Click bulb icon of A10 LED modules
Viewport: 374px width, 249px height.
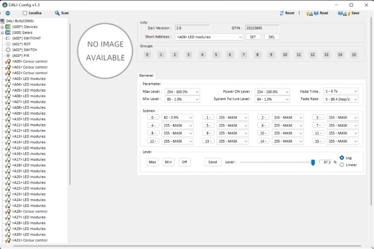pos(9,119)
